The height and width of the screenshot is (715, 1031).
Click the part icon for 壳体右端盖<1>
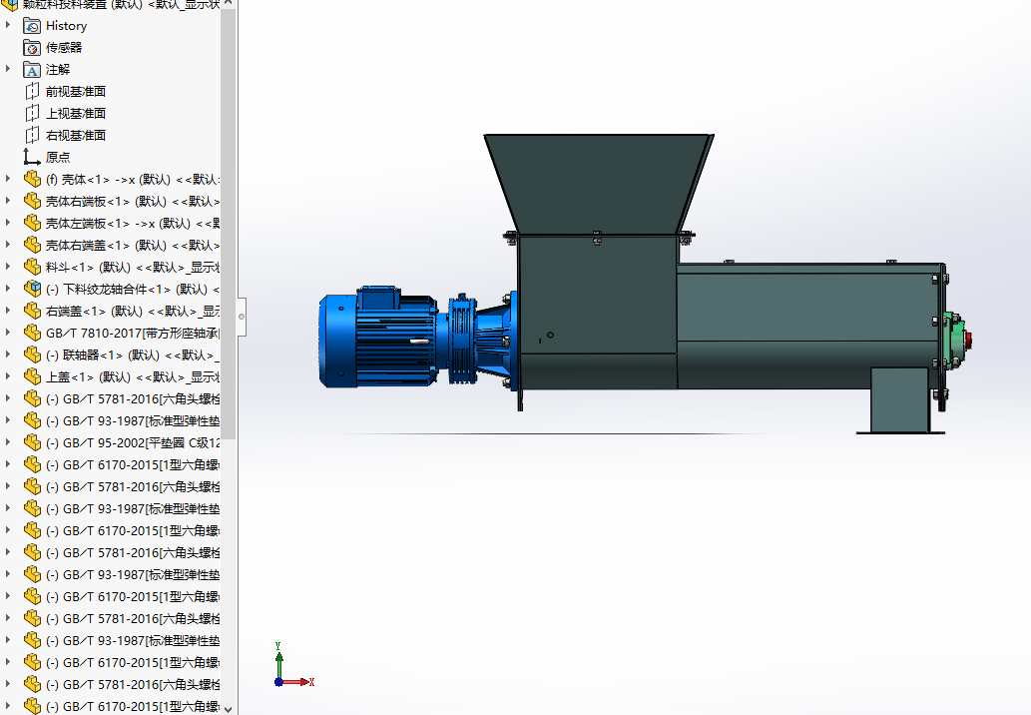(32, 246)
